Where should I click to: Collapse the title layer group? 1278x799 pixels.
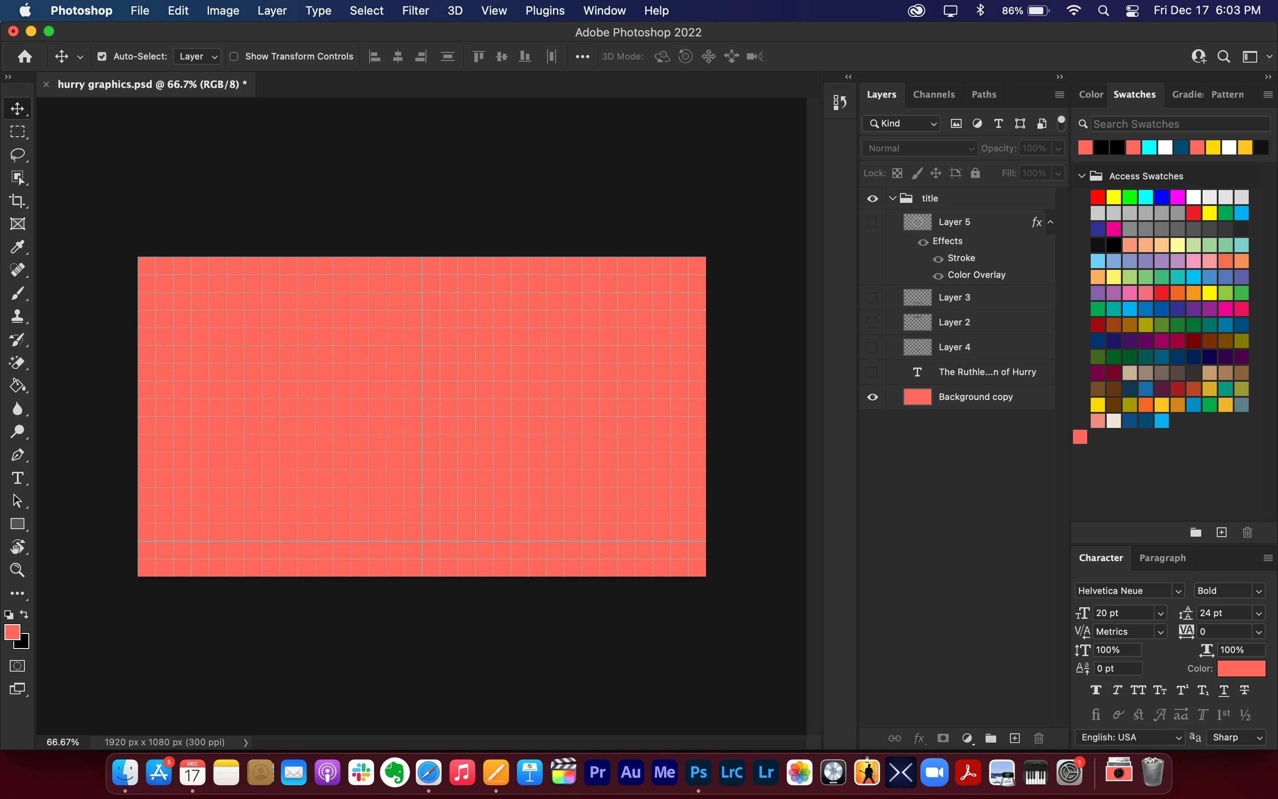(893, 198)
